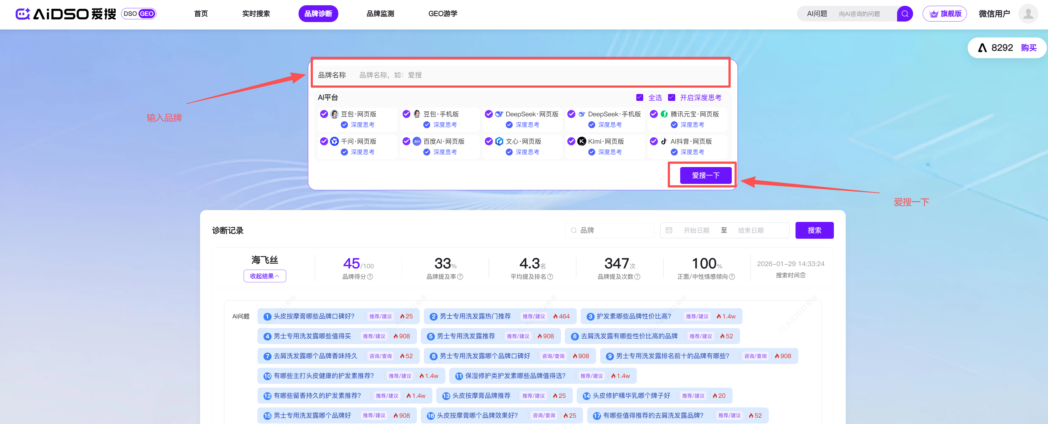Disable 深度思考 under 腾讯元宝·网页版
Screen dimensions: 1048x424
click(x=674, y=124)
